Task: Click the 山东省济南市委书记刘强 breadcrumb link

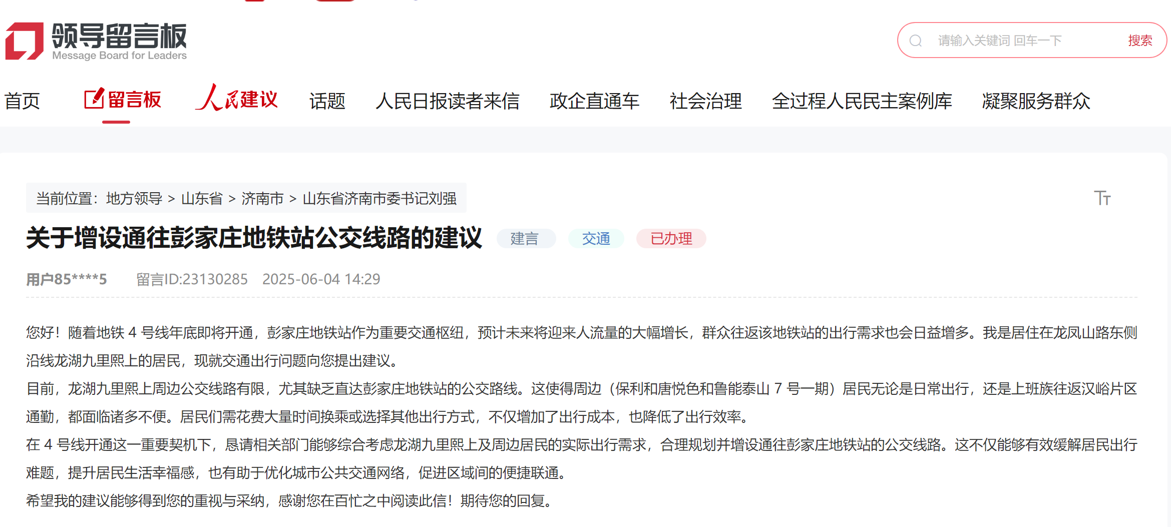Action: [x=383, y=198]
